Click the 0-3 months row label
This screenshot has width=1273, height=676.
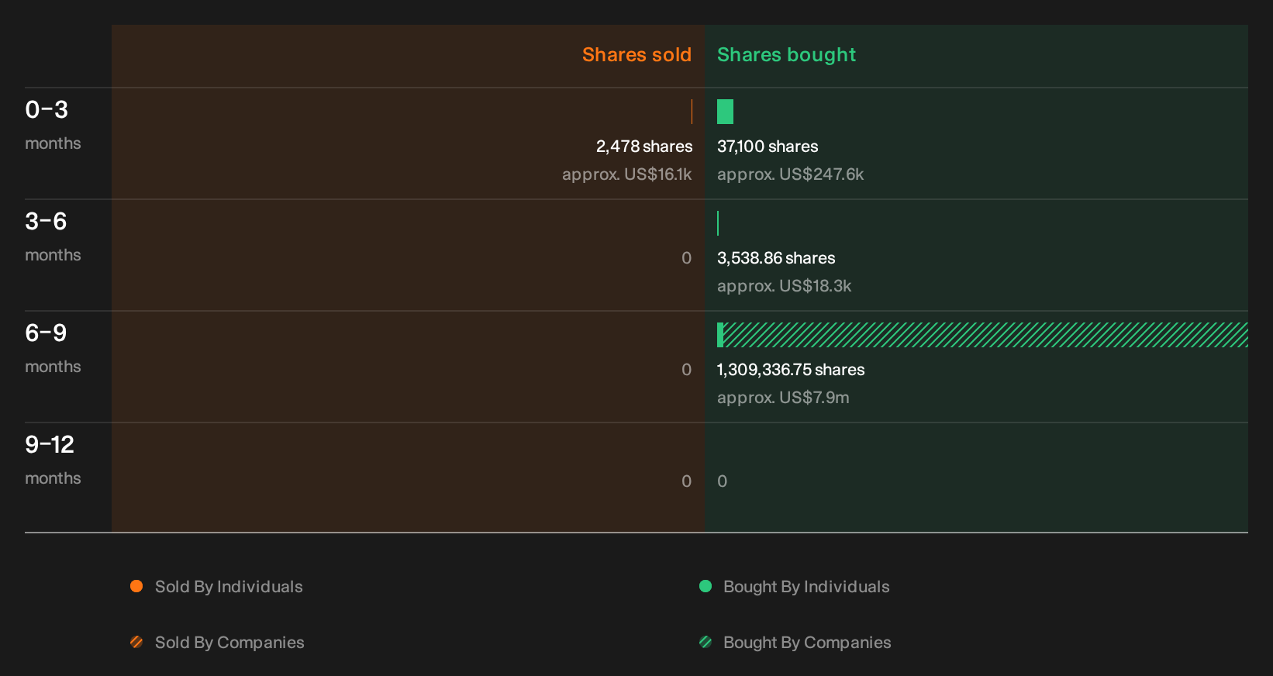pyautogui.click(x=53, y=126)
